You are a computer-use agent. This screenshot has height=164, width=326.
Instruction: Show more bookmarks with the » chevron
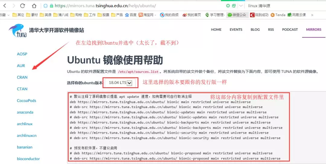(x=312, y=15)
